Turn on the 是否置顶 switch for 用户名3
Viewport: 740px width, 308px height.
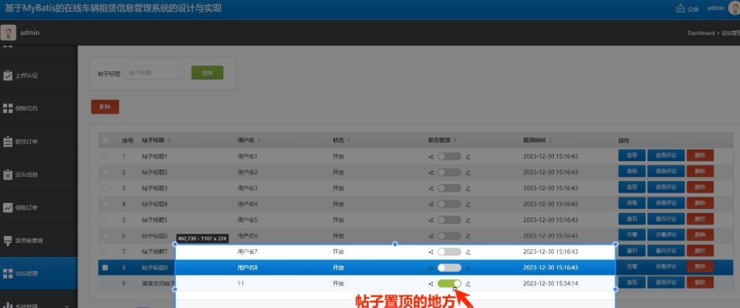click(449, 188)
